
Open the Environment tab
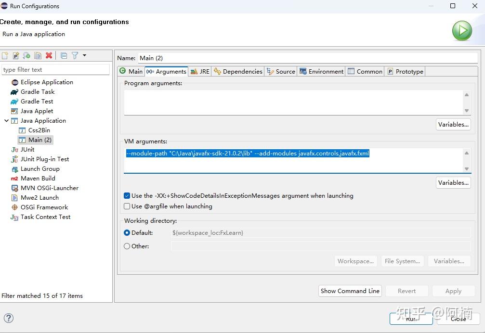[x=321, y=72]
